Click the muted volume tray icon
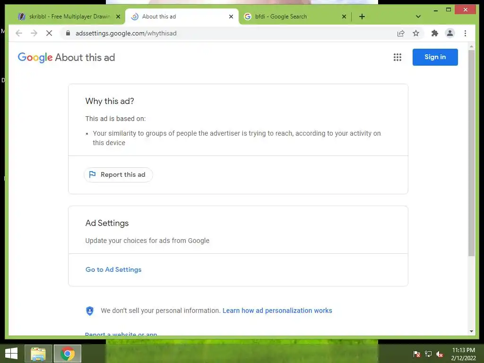484x363 pixels. point(440,354)
